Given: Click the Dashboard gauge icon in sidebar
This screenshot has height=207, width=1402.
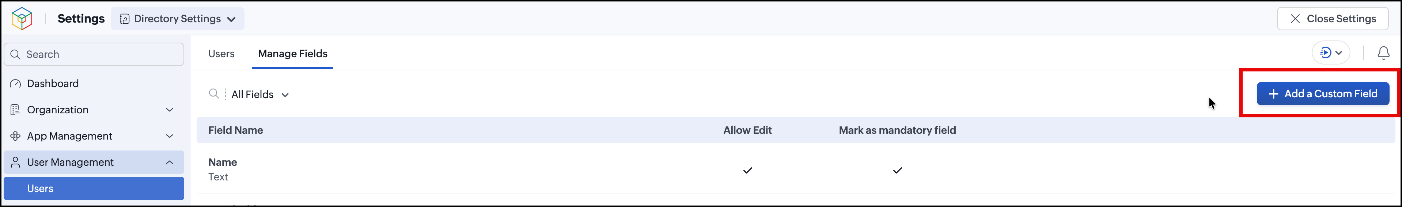Looking at the screenshot, I should [x=16, y=84].
